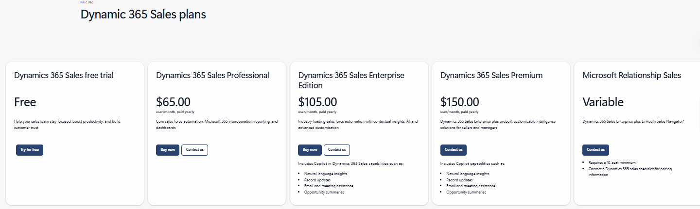The image size is (700, 209).
Task: Click 'Email and meeting assistance' in Enterprise card
Action: [x=329, y=186]
